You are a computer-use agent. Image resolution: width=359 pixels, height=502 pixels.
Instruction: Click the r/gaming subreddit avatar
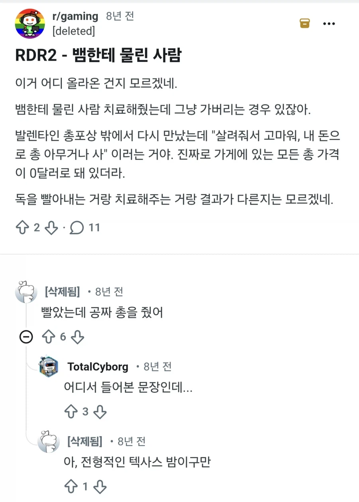pos(30,23)
